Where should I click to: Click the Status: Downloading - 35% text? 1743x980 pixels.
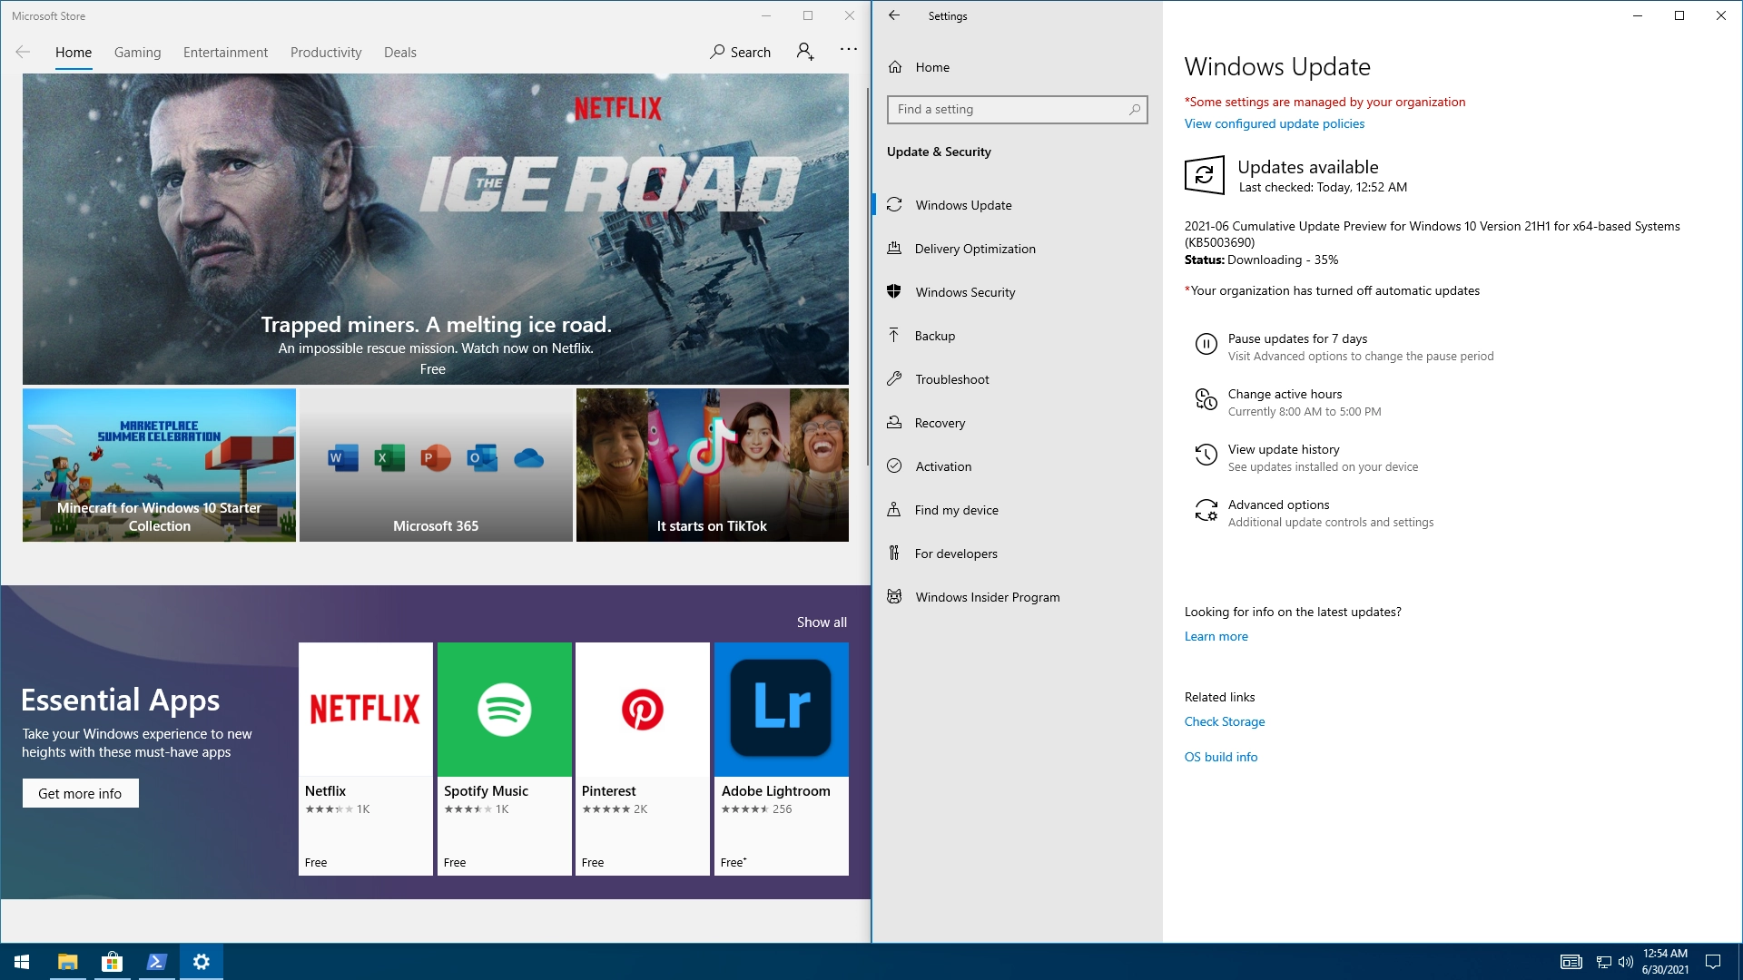coord(1261,260)
